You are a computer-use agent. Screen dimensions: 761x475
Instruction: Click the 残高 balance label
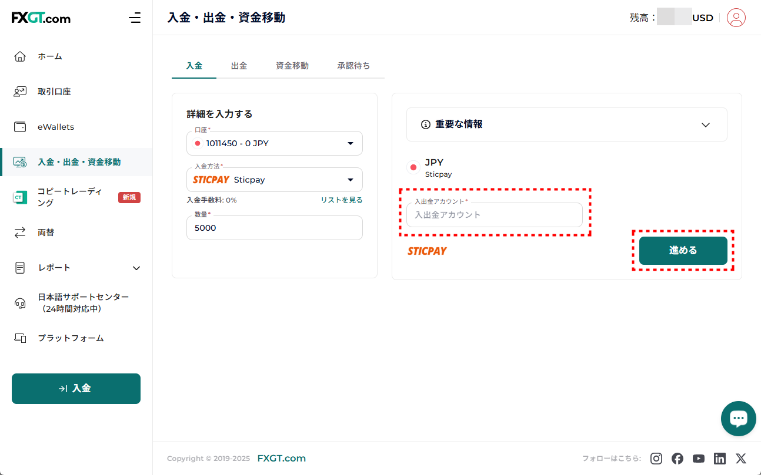click(x=643, y=18)
